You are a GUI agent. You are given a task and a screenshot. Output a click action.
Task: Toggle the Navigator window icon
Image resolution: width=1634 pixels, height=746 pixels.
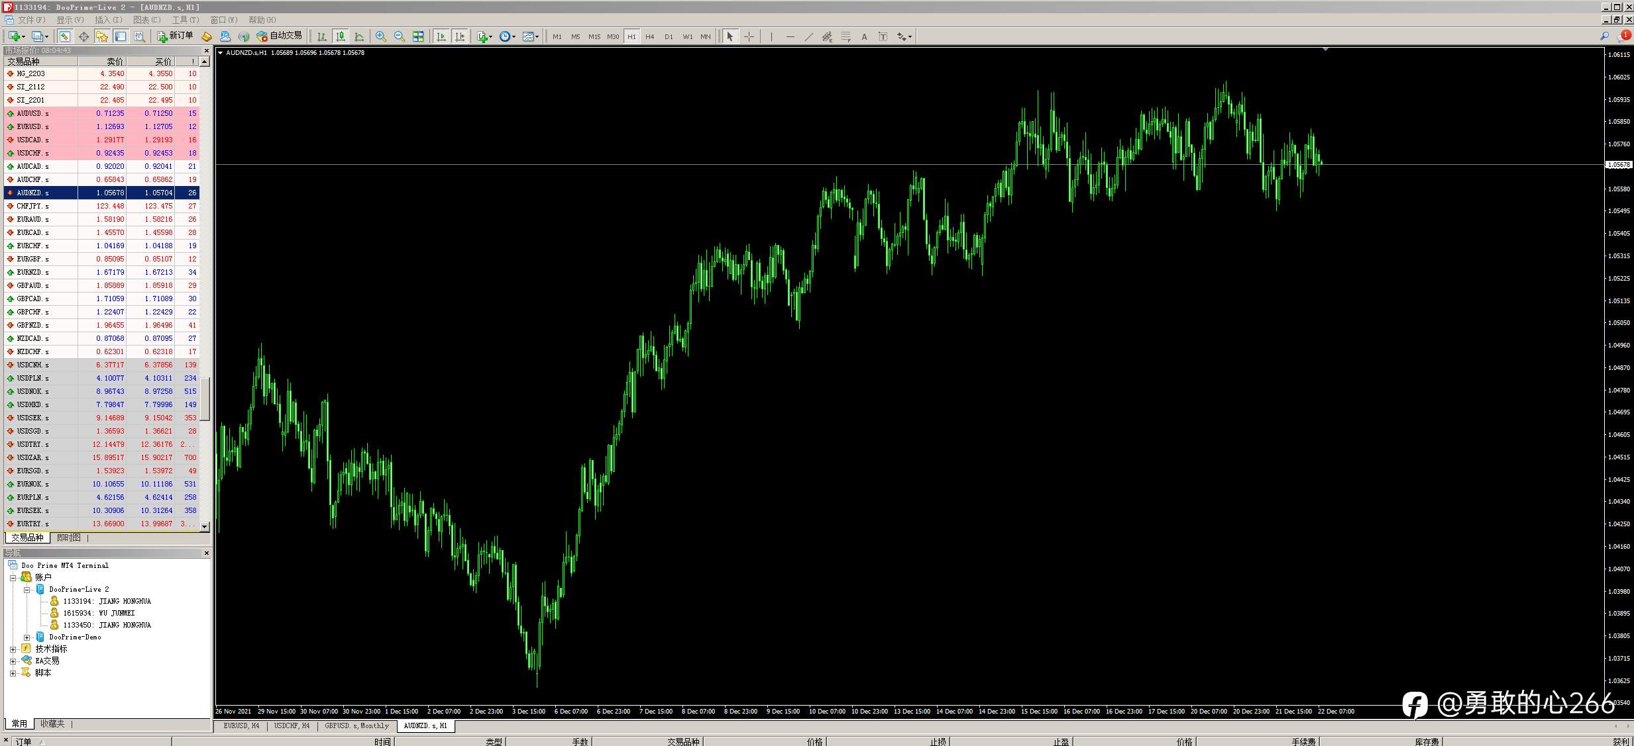point(102,36)
